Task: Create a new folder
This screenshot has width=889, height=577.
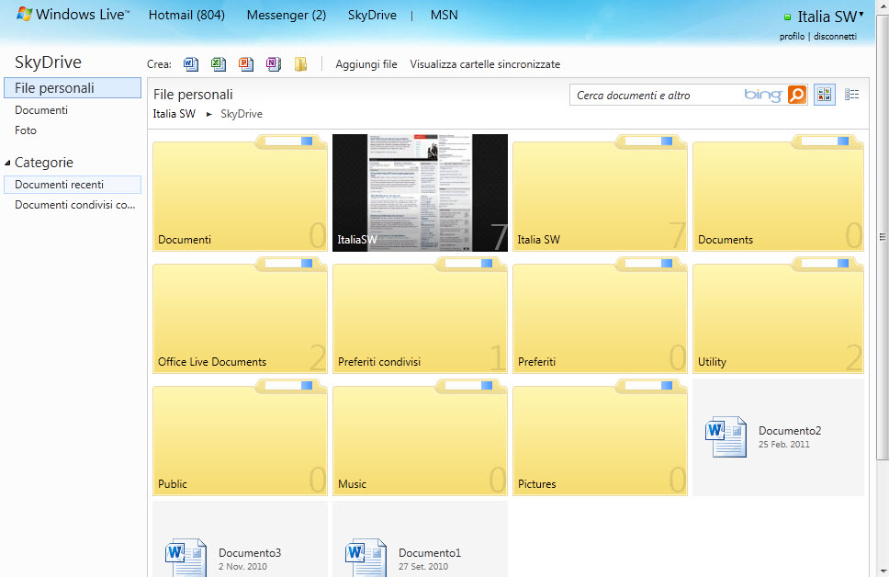Action: click(300, 64)
